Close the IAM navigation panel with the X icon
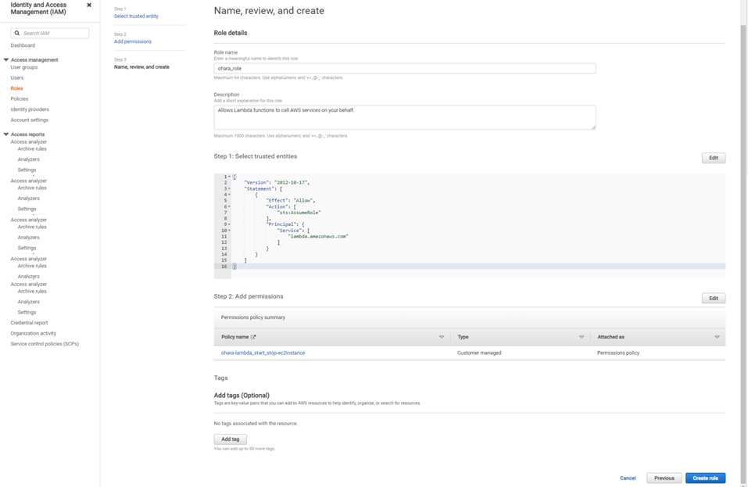The height and width of the screenshot is (487, 748). point(89,5)
